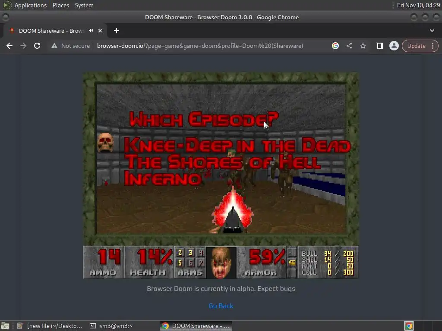Click the Go Back link
The image size is (442, 331).
tap(221, 306)
